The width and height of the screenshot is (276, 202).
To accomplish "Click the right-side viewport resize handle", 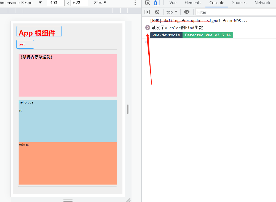I will (128, 109).
